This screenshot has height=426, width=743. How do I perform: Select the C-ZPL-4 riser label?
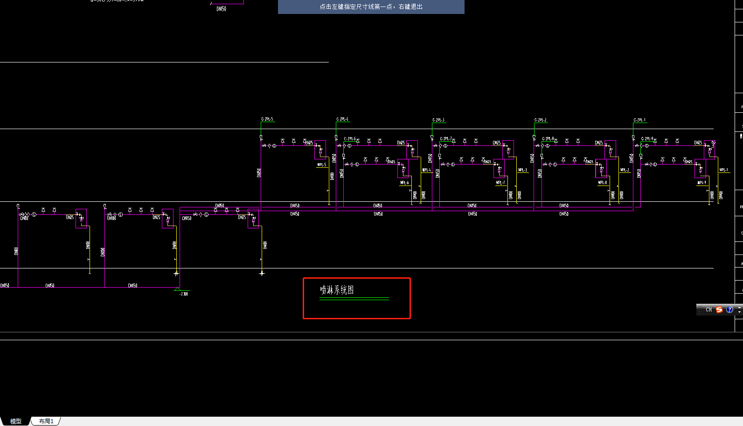[342, 119]
